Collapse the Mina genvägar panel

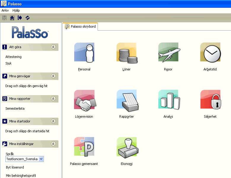(53, 76)
